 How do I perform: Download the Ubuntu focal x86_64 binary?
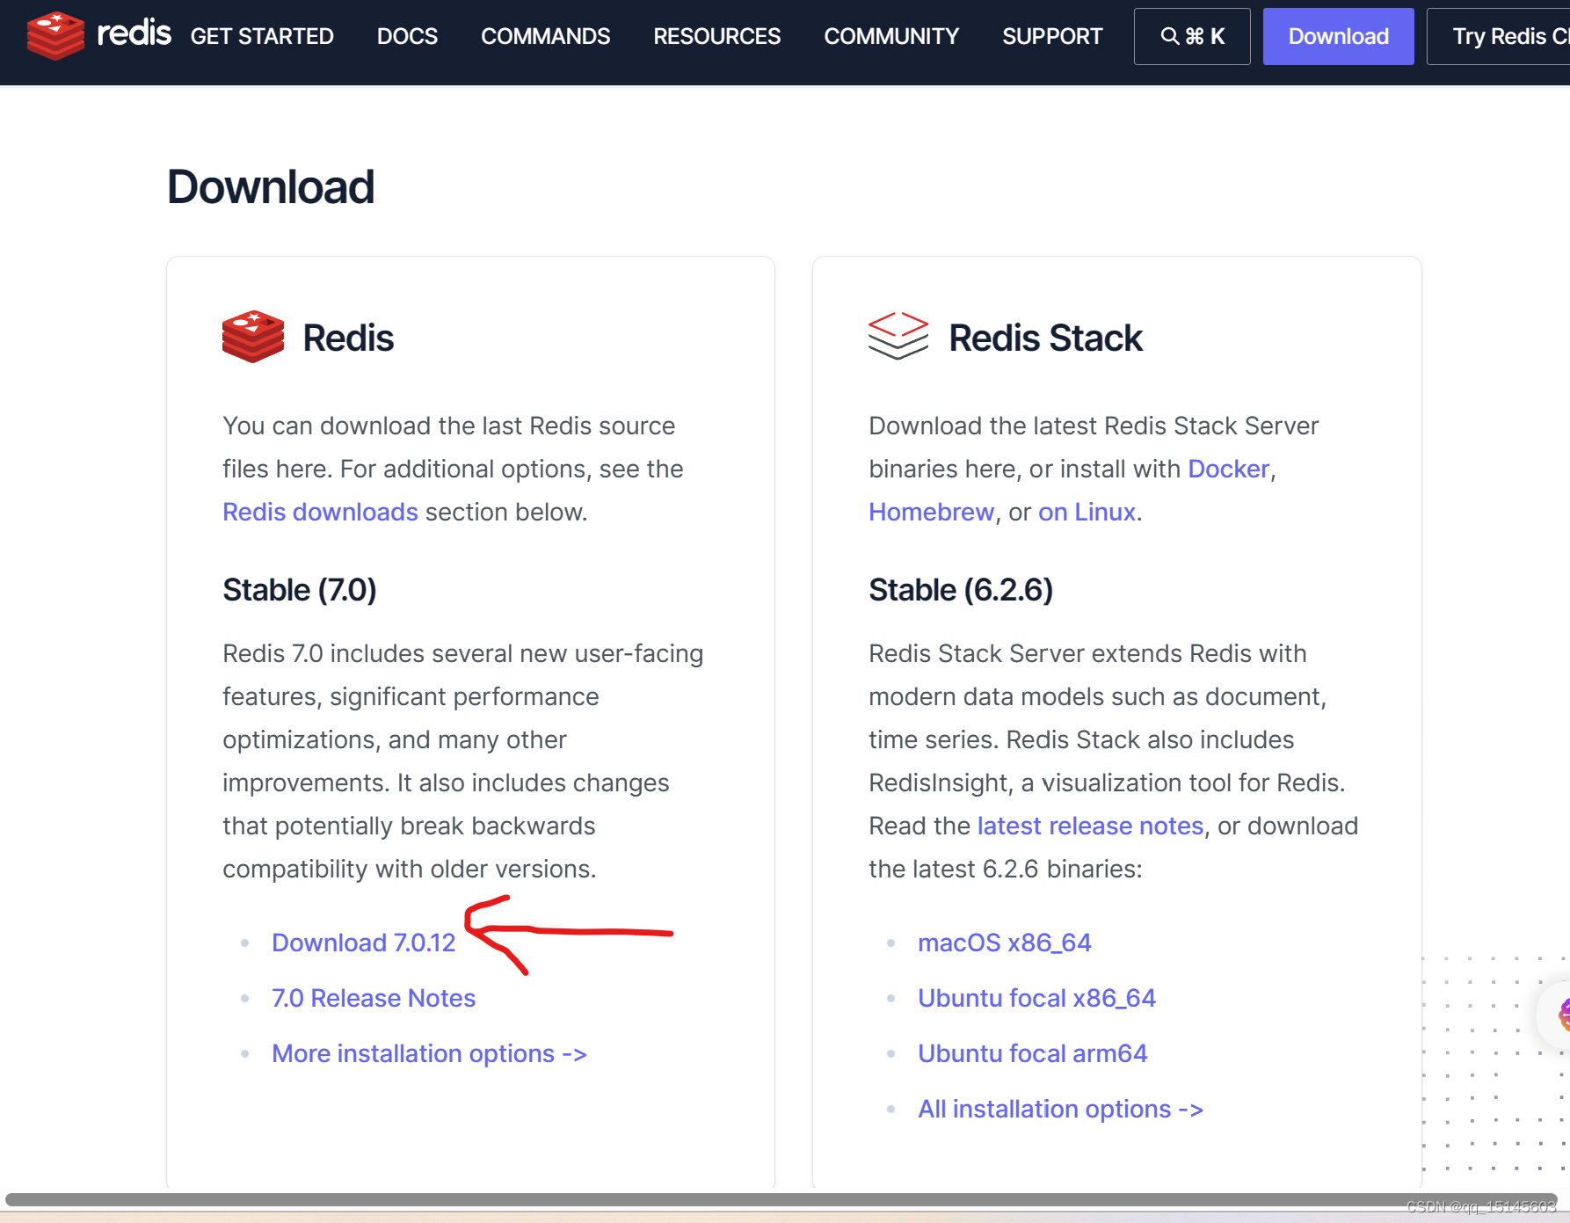tap(1036, 998)
